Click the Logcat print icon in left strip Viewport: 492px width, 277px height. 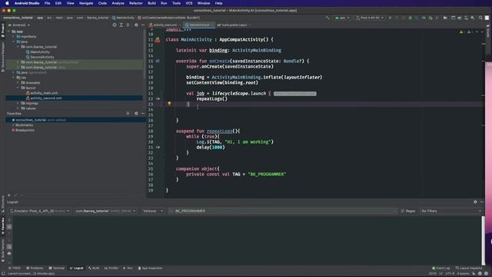tap(9, 253)
